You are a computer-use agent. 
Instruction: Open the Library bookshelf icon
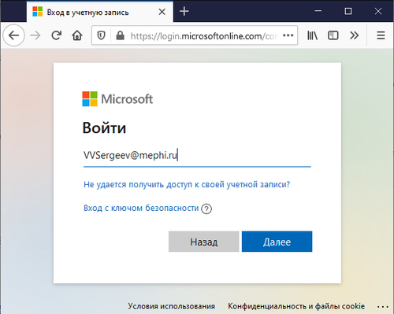[x=312, y=35]
